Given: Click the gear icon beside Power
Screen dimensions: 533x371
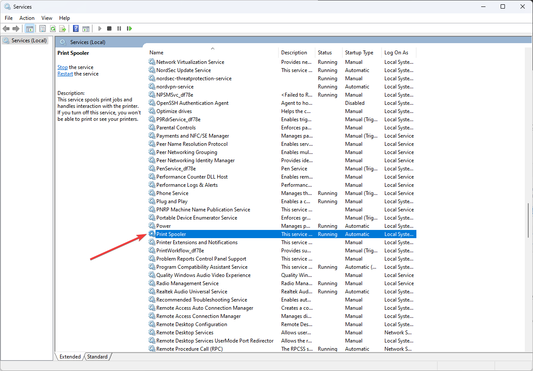Looking at the screenshot, I should 152,226.
